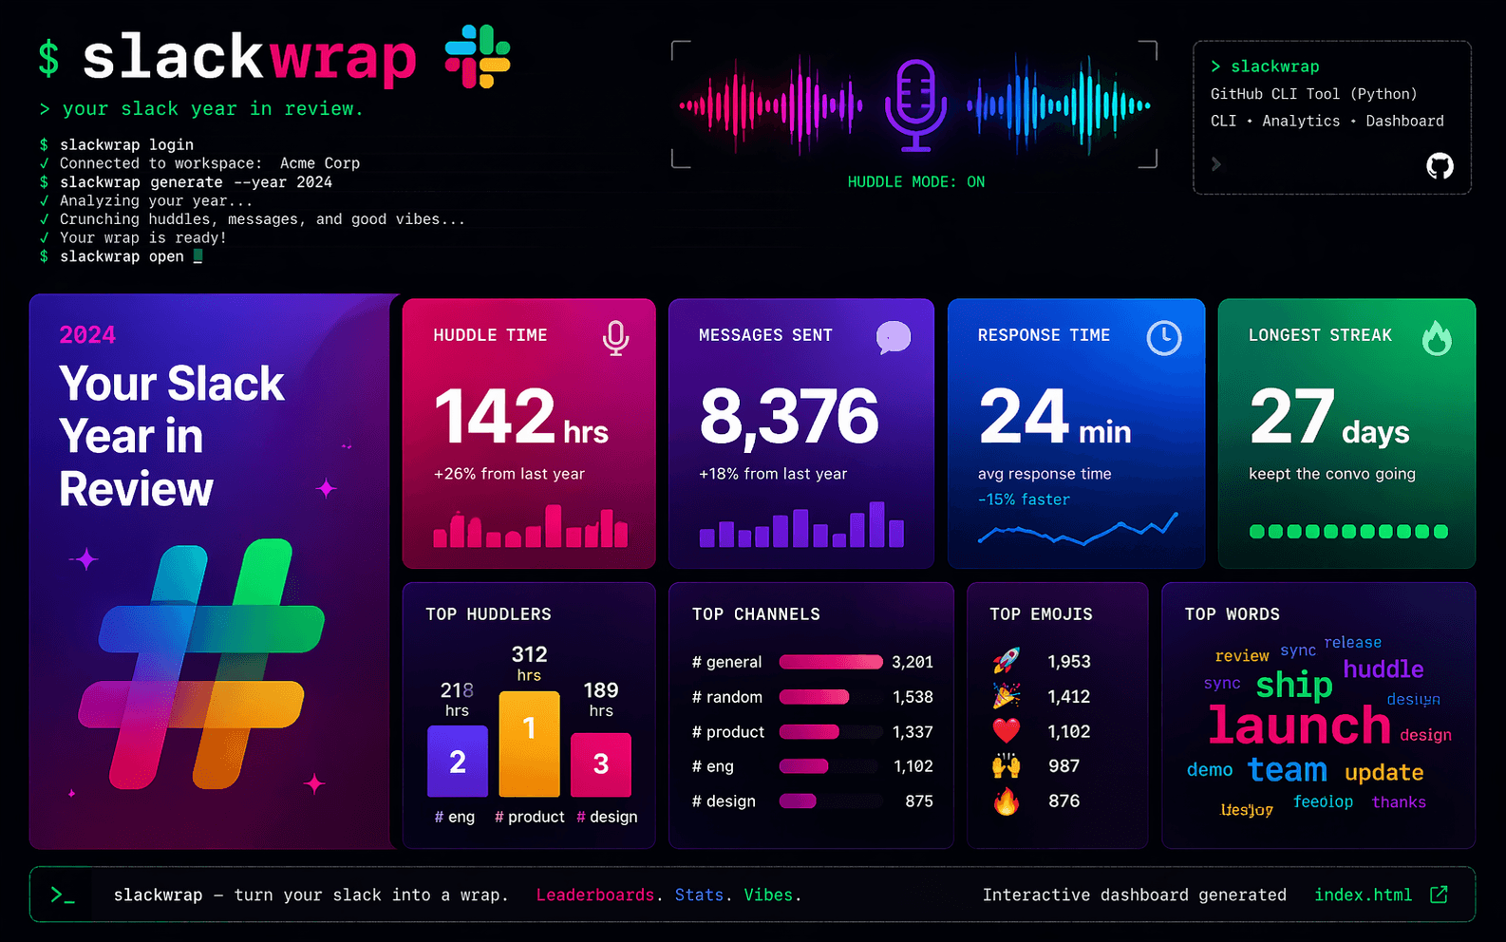Click 'HUDDLE MODE: ON' status text

click(916, 181)
